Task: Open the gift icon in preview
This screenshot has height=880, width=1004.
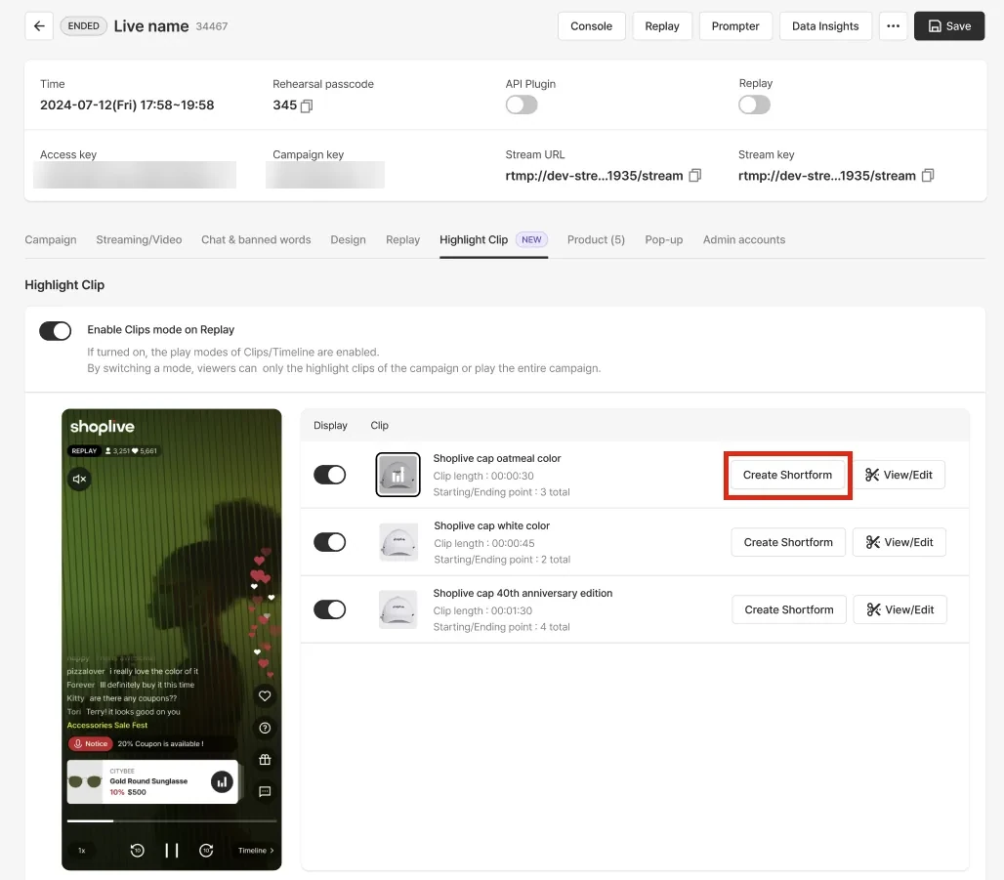Action: point(265,760)
